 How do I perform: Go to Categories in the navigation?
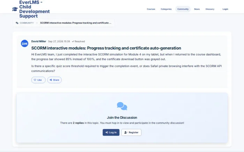point(166,9)
